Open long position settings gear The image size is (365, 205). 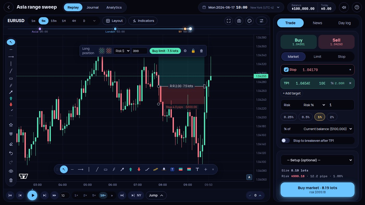click(185, 51)
